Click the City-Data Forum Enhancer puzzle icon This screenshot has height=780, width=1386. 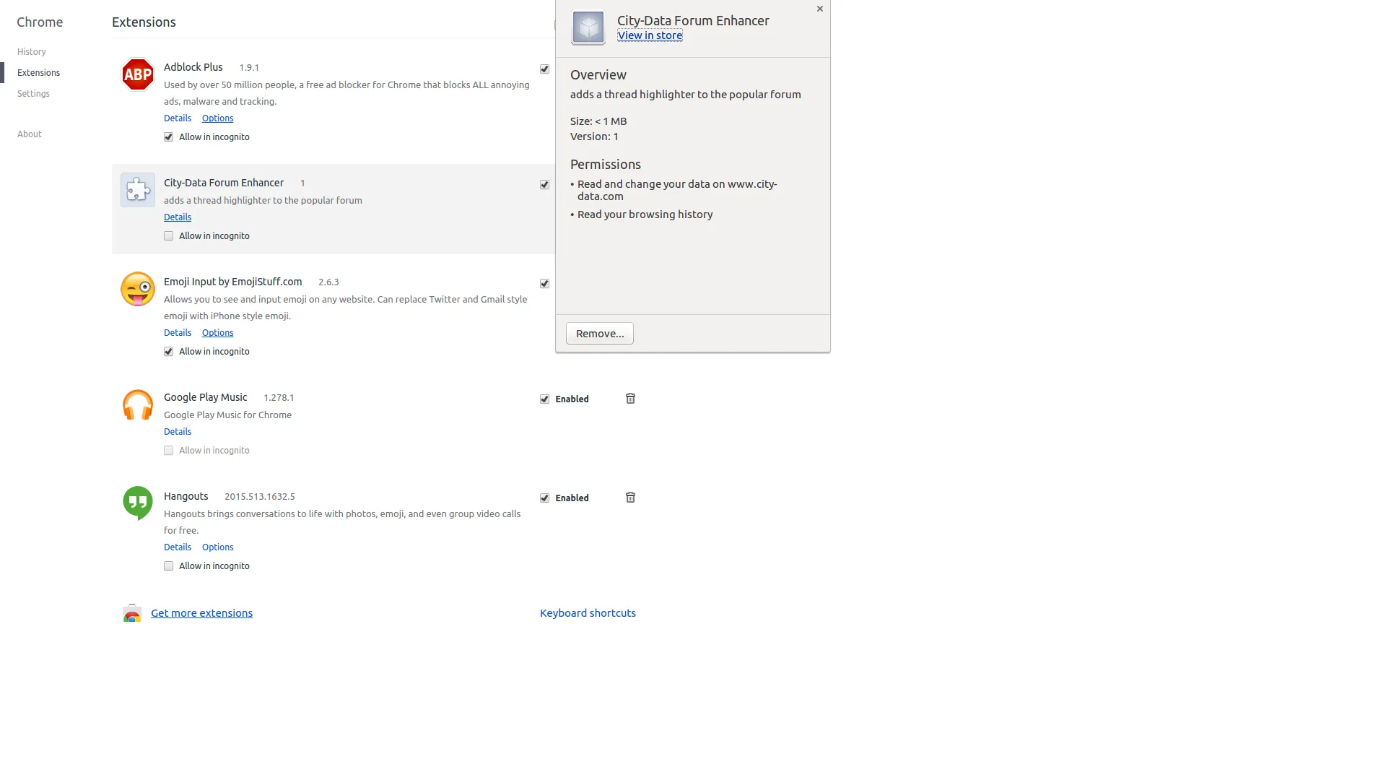tap(138, 190)
